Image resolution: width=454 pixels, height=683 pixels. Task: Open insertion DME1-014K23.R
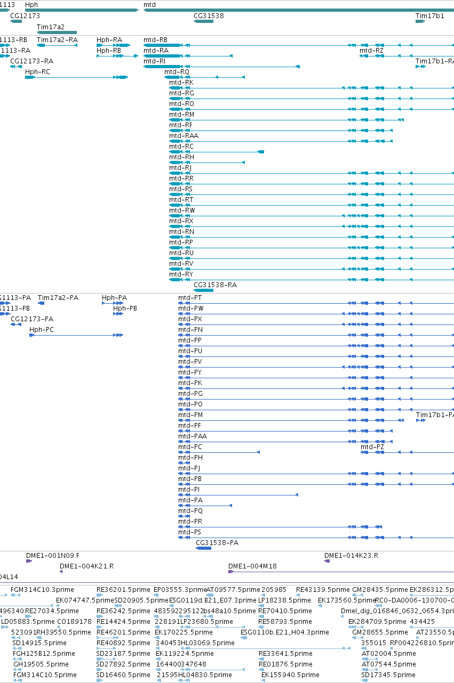pos(352,556)
